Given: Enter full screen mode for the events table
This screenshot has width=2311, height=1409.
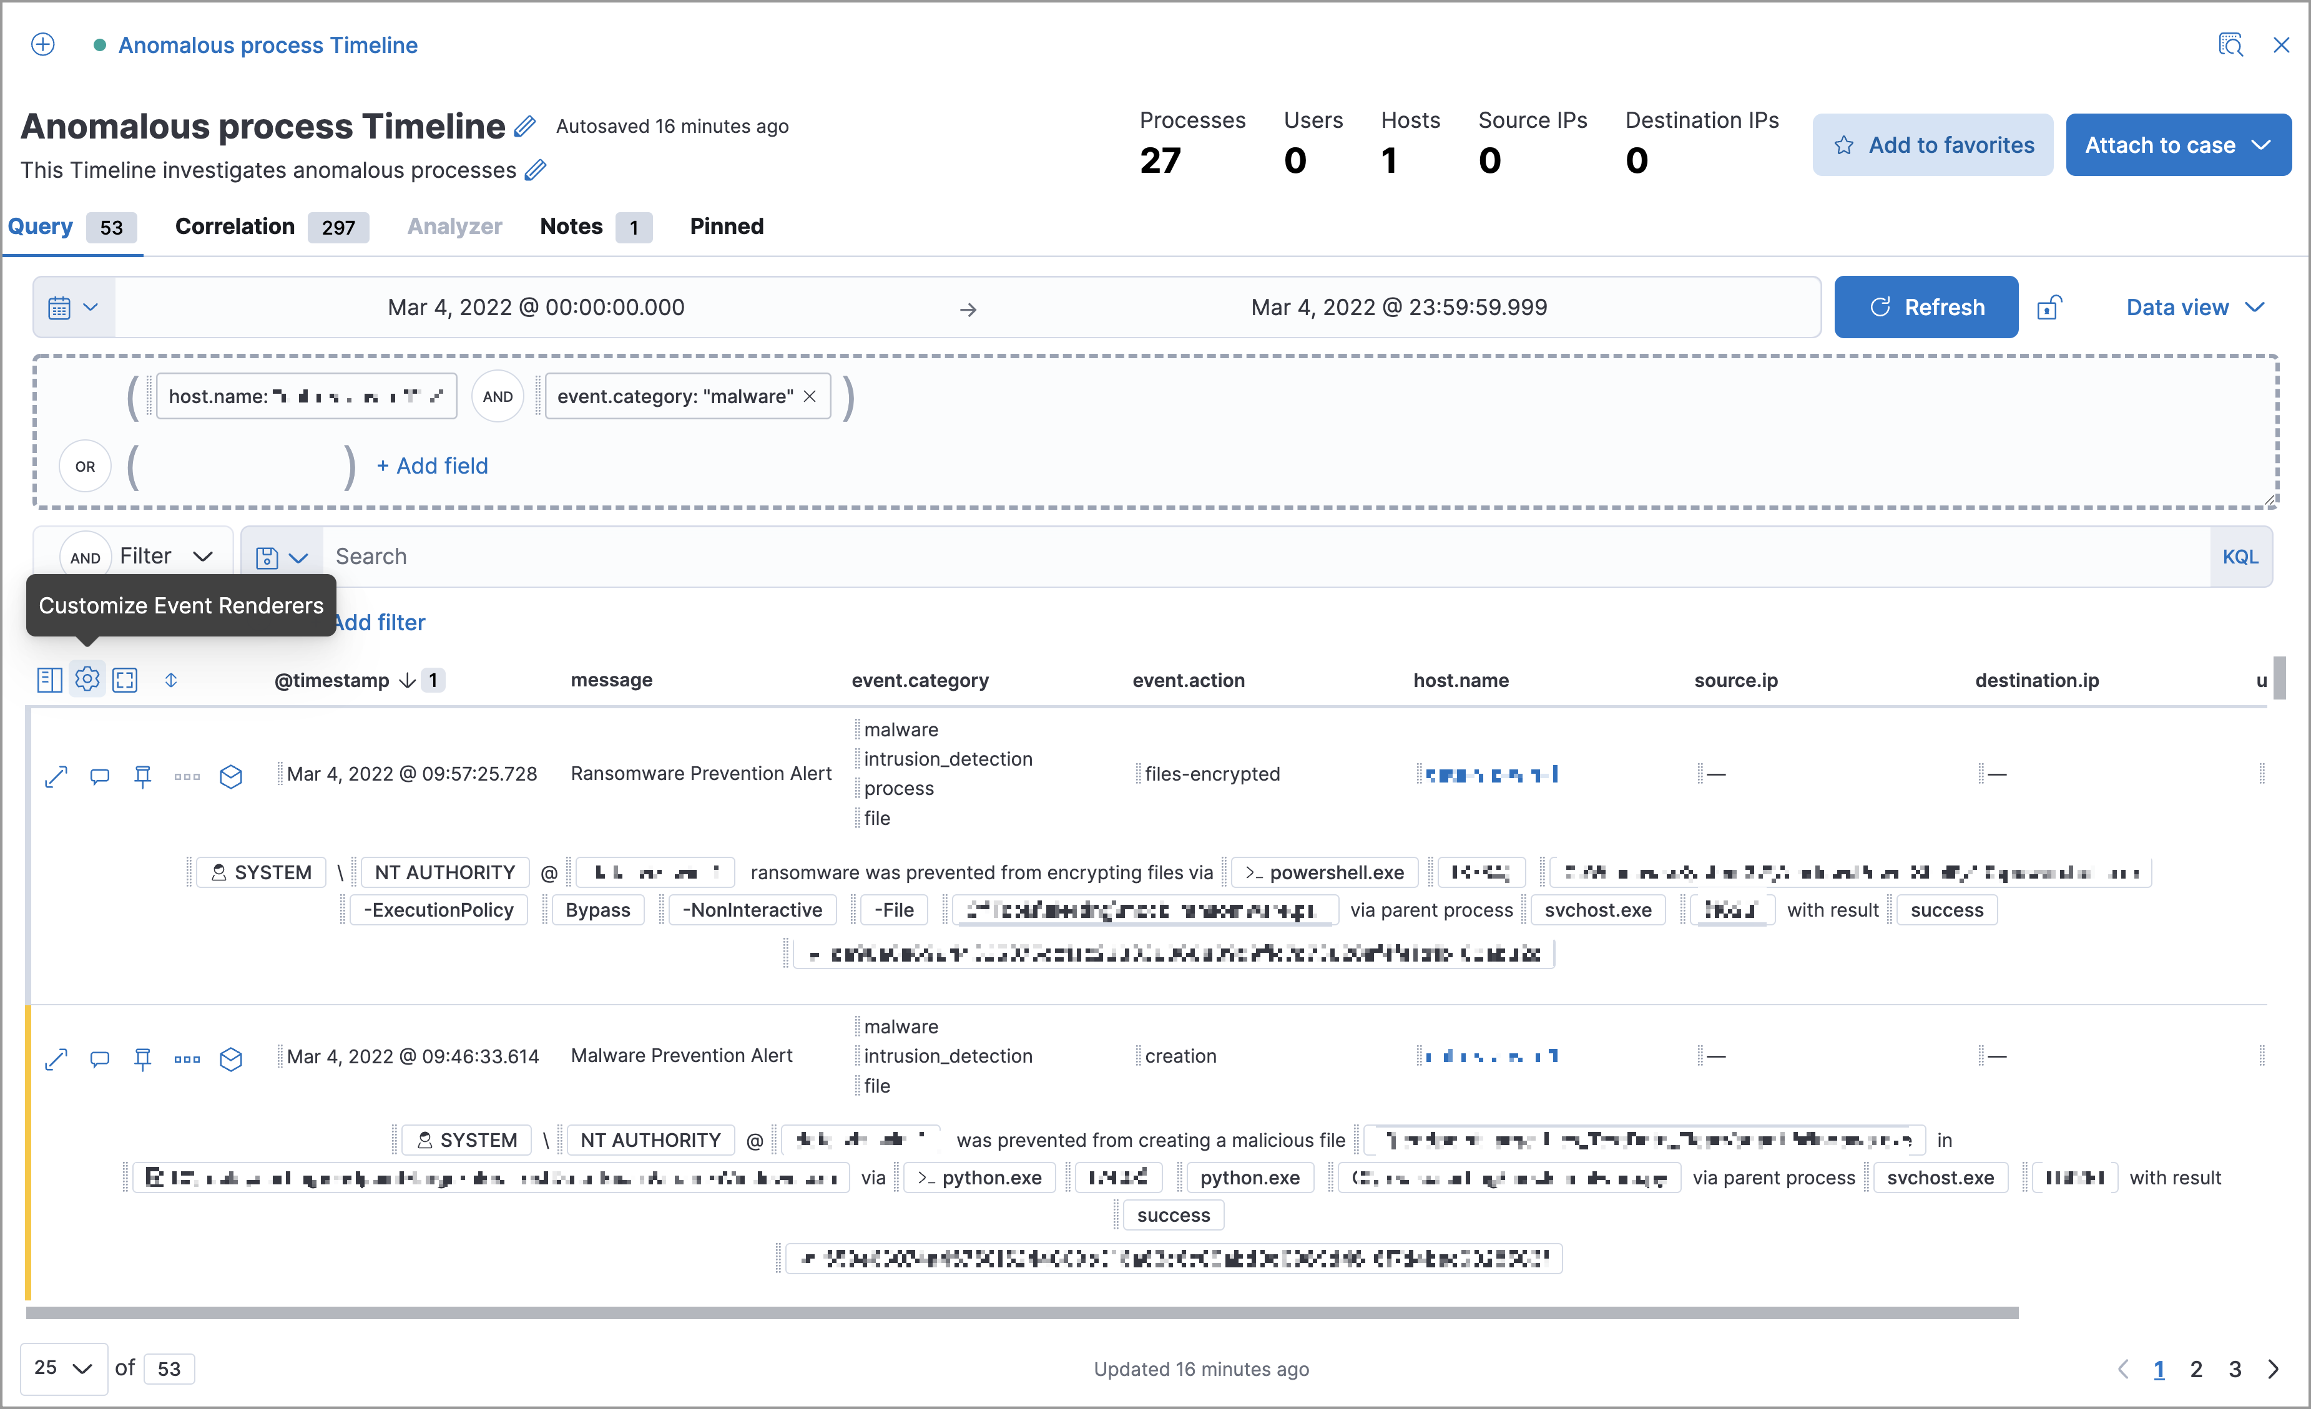Looking at the screenshot, I should [x=125, y=680].
